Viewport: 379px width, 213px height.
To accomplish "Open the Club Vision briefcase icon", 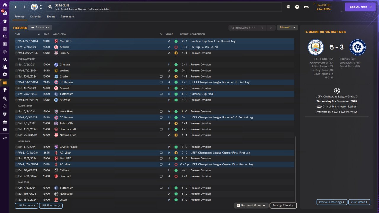I will tap(4, 122).
